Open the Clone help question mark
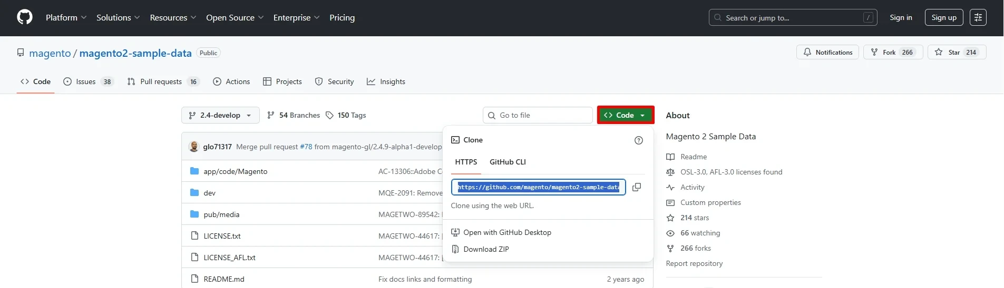The image size is (1004, 288). click(x=639, y=140)
